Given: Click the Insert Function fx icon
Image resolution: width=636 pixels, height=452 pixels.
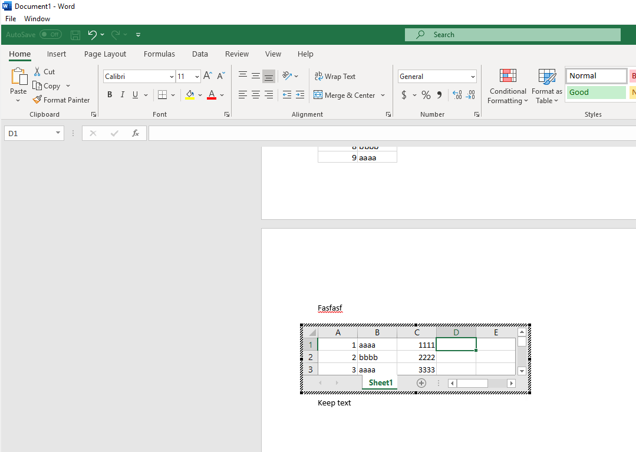Looking at the screenshot, I should [x=136, y=133].
